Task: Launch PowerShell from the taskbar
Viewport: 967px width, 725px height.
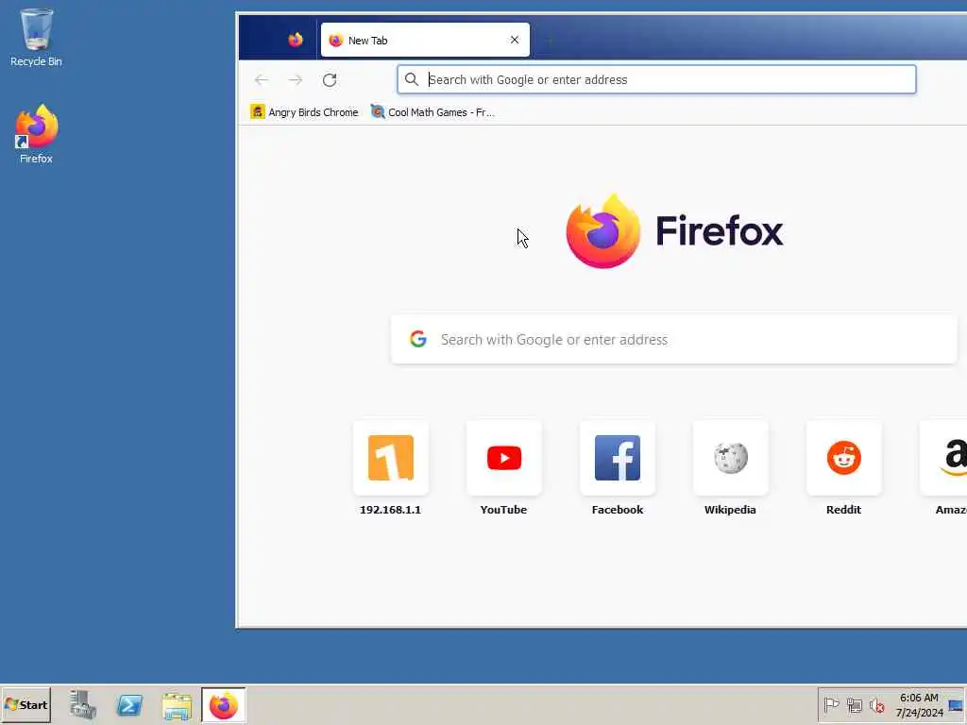Action: pos(129,704)
